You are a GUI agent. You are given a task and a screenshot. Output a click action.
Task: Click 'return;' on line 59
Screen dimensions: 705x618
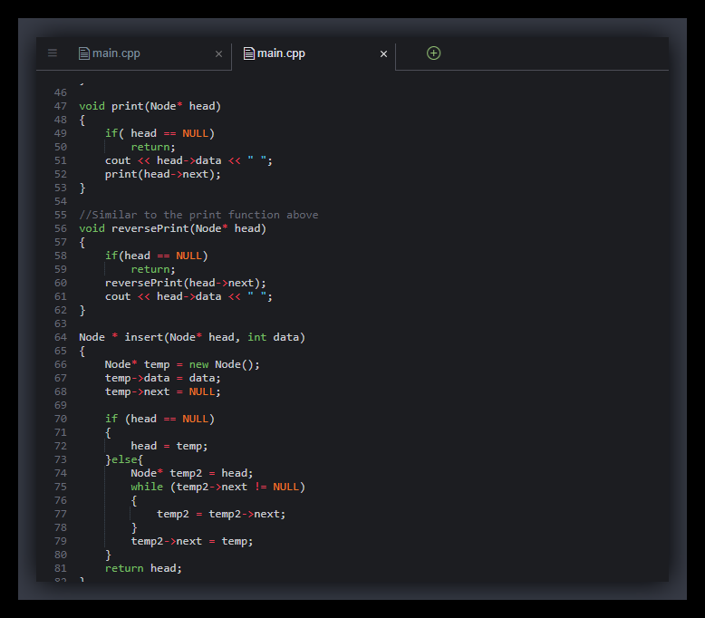(153, 270)
